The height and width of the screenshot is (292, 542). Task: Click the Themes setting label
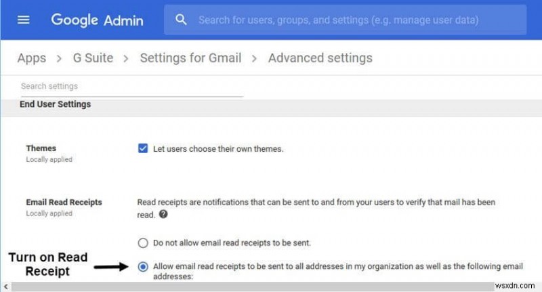41,148
